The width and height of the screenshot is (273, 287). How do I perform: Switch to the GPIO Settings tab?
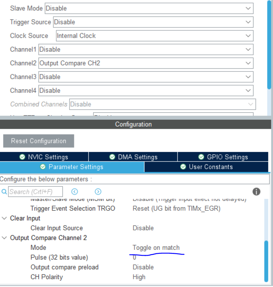coord(223,157)
